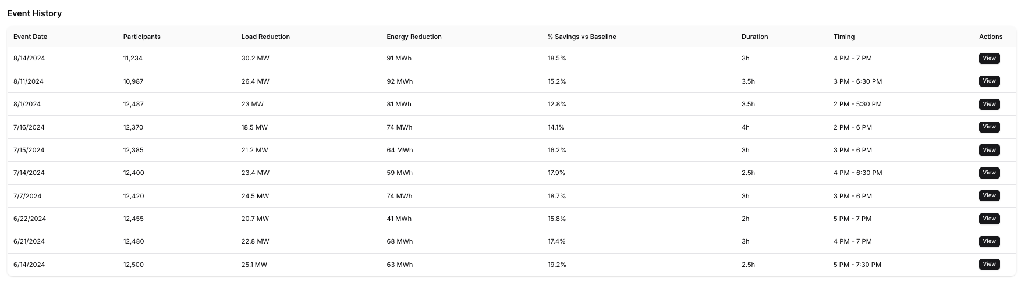Open View for the 8/11/2024 event
This screenshot has width=1021, height=282.
989,81
